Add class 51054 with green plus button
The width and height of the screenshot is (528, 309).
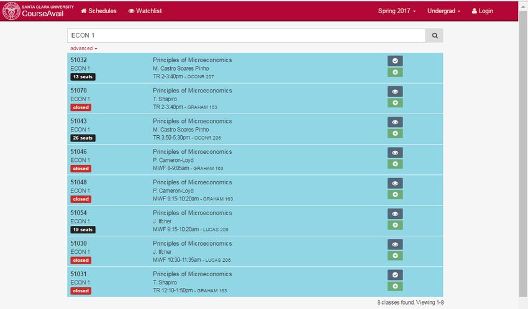pyautogui.click(x=395, y=225)
